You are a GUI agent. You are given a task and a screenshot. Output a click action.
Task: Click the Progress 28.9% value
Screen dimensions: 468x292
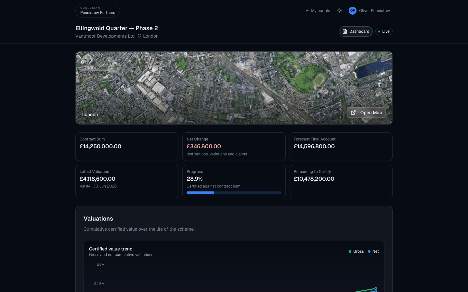(195, 179)
